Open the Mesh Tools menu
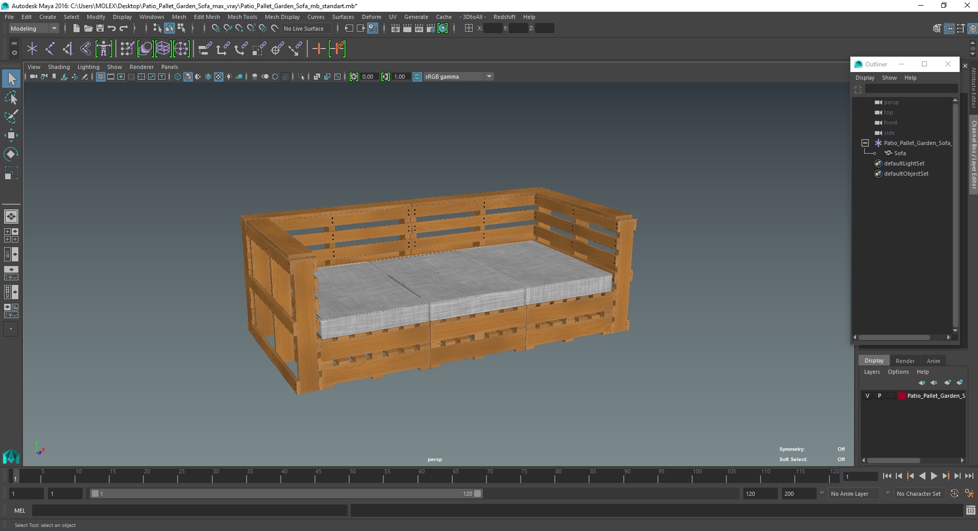 click(242, 17)
